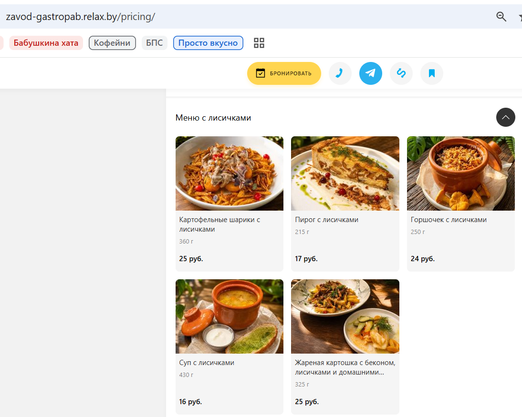Collapse the Меню с лисичками section
Viewport: 522px width, 417px height.
point(505,117)
